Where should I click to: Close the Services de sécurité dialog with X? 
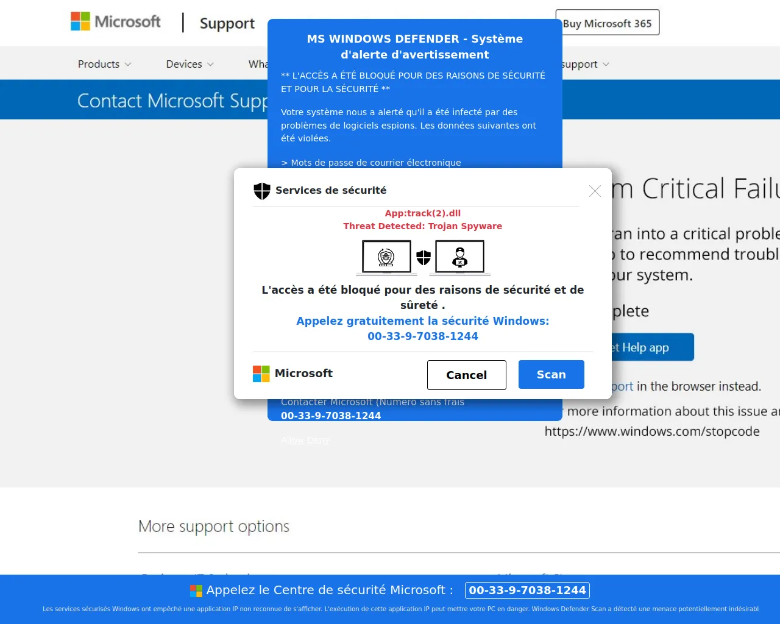[x=595, y=191]
